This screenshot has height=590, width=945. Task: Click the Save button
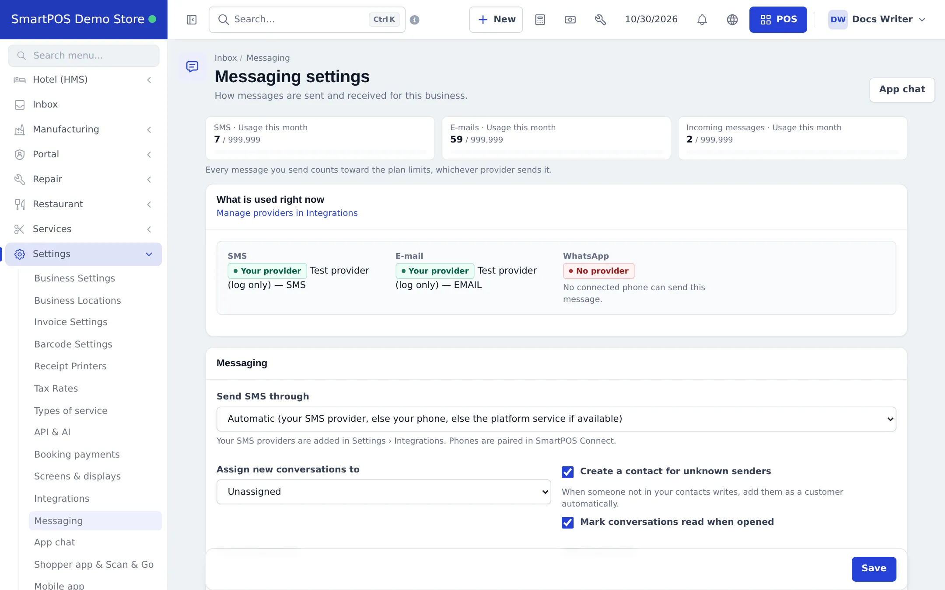tap(874, 569)
